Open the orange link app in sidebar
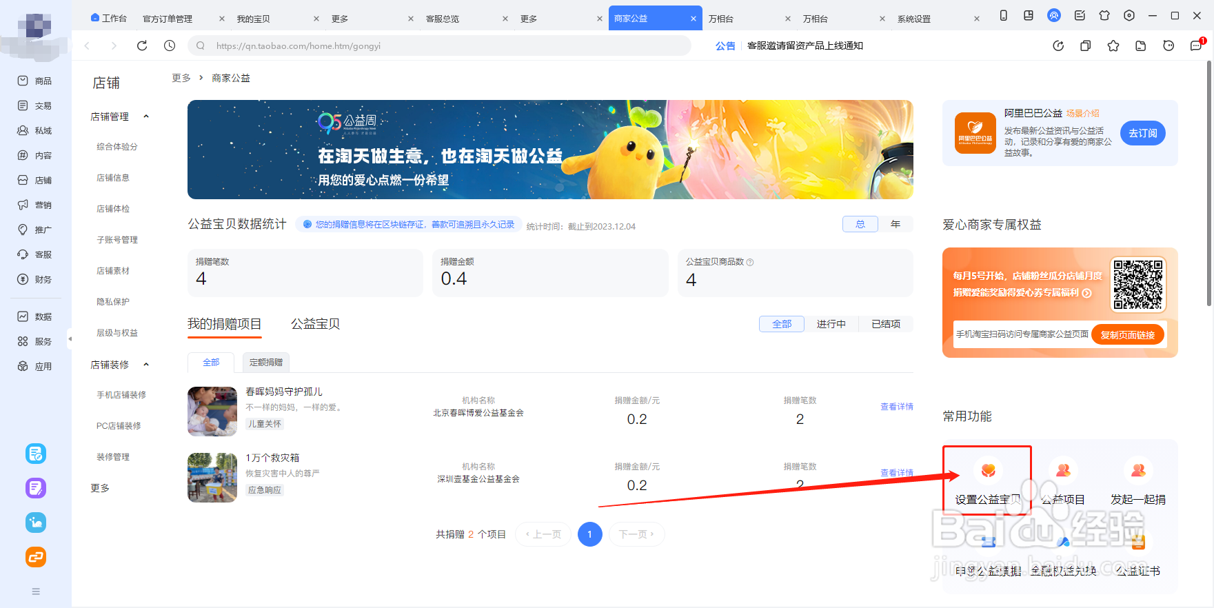Viewport: 1214px width, 608px height. coord(36,557)
